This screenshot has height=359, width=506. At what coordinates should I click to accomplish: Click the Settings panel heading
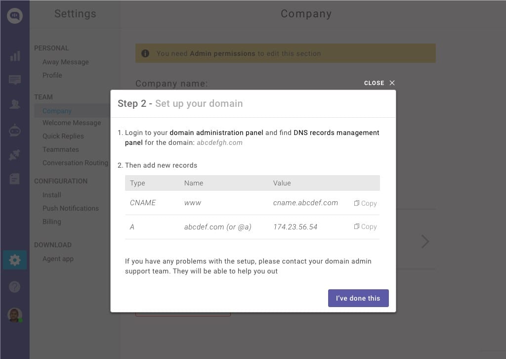pos(75,13)
